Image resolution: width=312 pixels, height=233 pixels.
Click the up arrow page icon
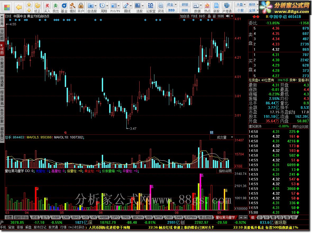29,4
